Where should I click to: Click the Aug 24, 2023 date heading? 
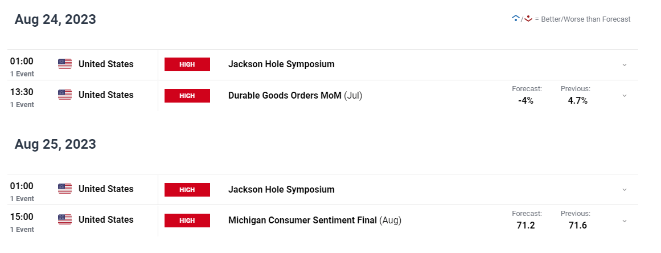click(55, 19)
